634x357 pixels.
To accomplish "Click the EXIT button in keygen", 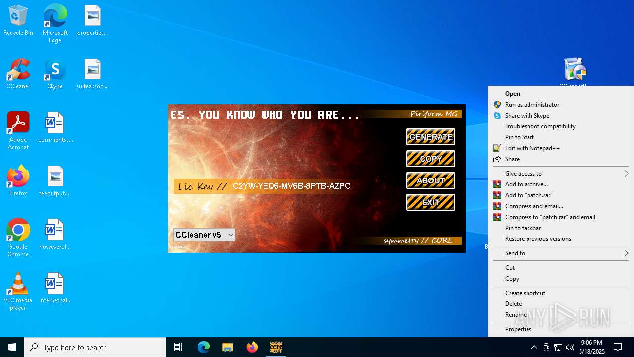I will click(430, 202).
